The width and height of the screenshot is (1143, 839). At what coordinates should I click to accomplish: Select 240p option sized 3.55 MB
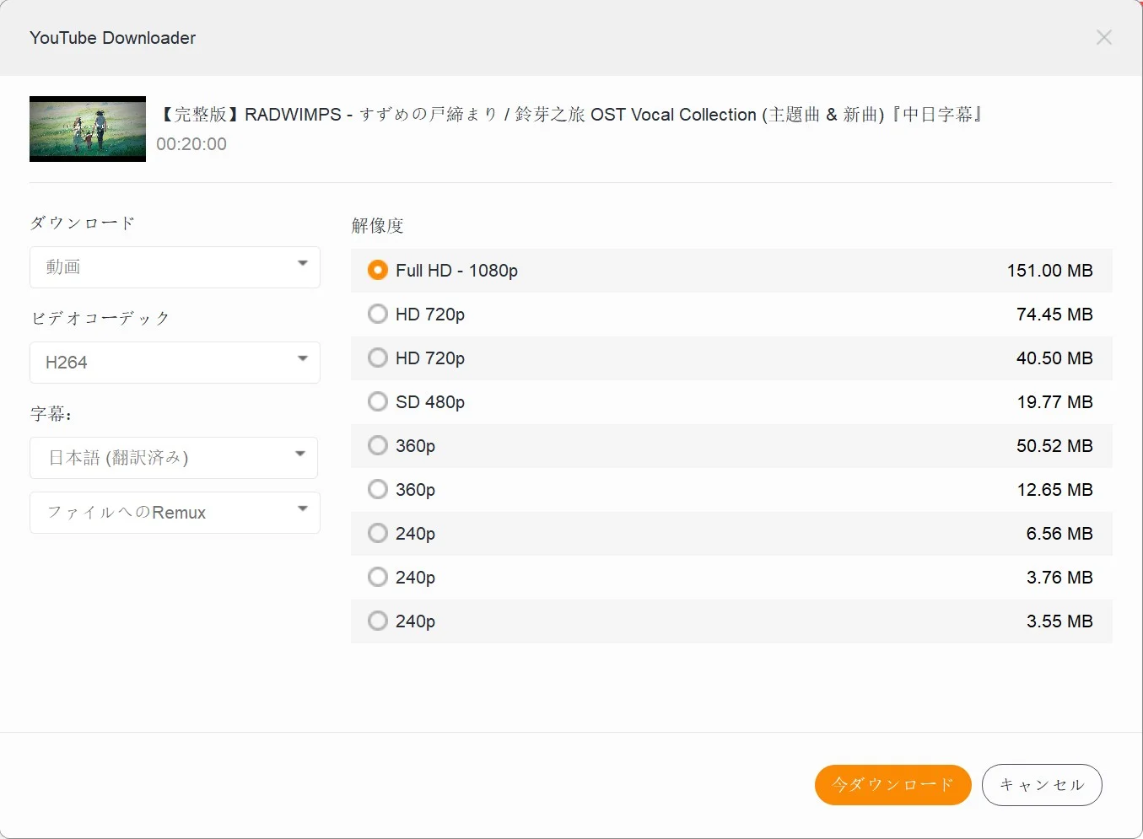click(x=378, y=621)
